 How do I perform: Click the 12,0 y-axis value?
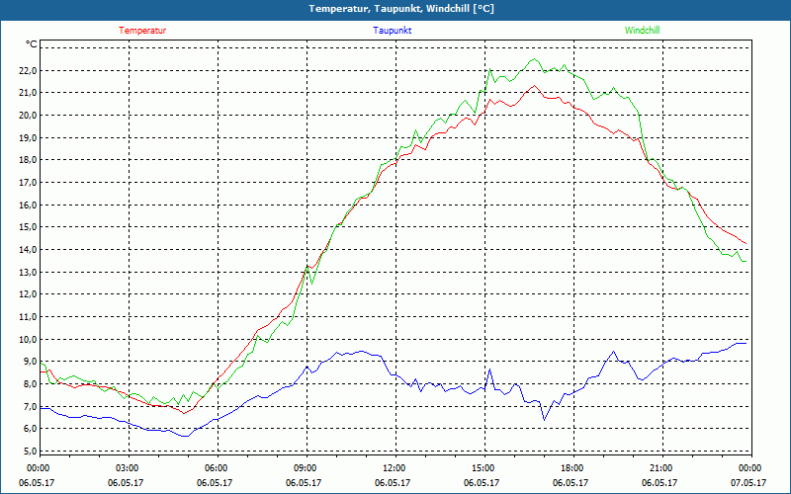(x=28, y=293)
